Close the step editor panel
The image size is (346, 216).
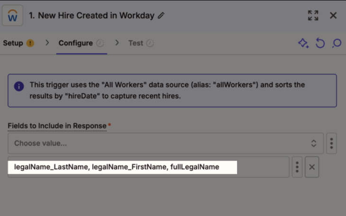coord(333,16)
